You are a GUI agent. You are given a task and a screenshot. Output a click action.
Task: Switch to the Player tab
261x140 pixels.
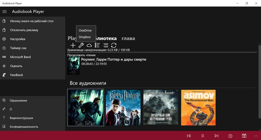click(72, 38)
